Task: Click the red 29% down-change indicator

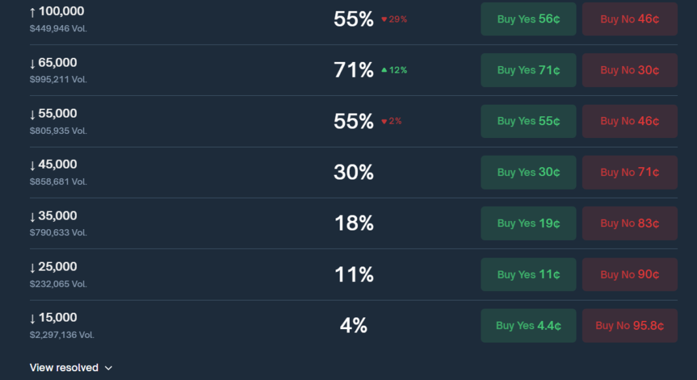Action: pos(394,20)
